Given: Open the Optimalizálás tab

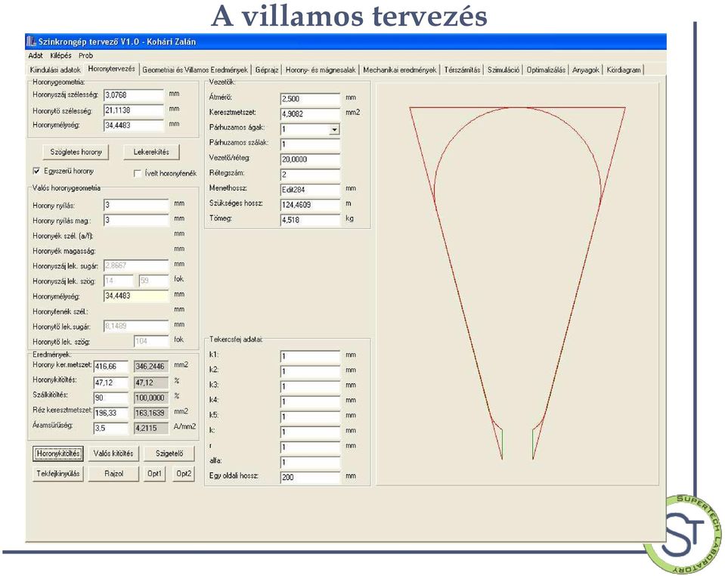Looking at the screenshot, I should point(546,70).
